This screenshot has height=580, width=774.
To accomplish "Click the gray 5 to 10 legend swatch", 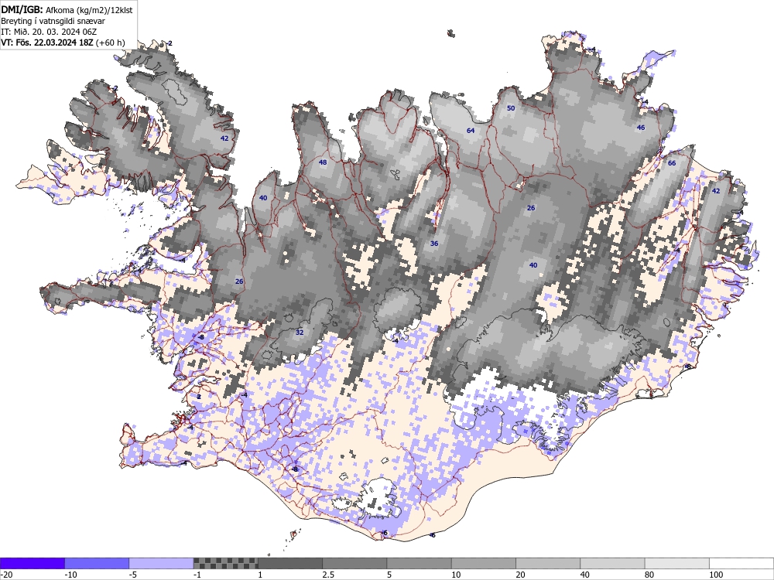I will point(419,563).
